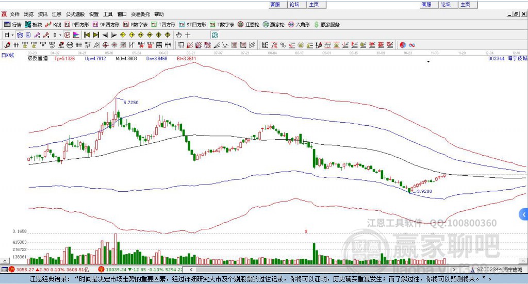Click the red $ marker above volume bars
Image resolution: width=528 pixels, height=284 pixels.
coord(306,231)
